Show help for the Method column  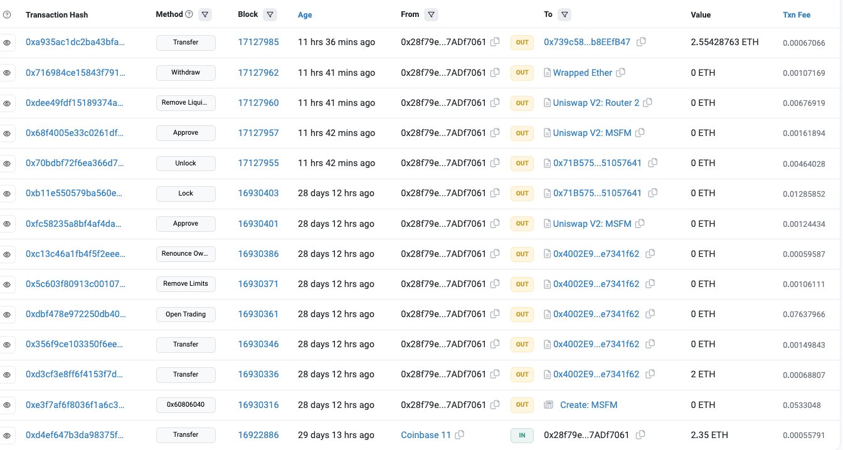pyautogui.click(x=189, y=14)
